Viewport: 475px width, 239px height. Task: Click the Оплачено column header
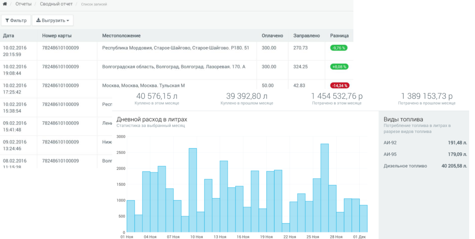pos(272,36)
